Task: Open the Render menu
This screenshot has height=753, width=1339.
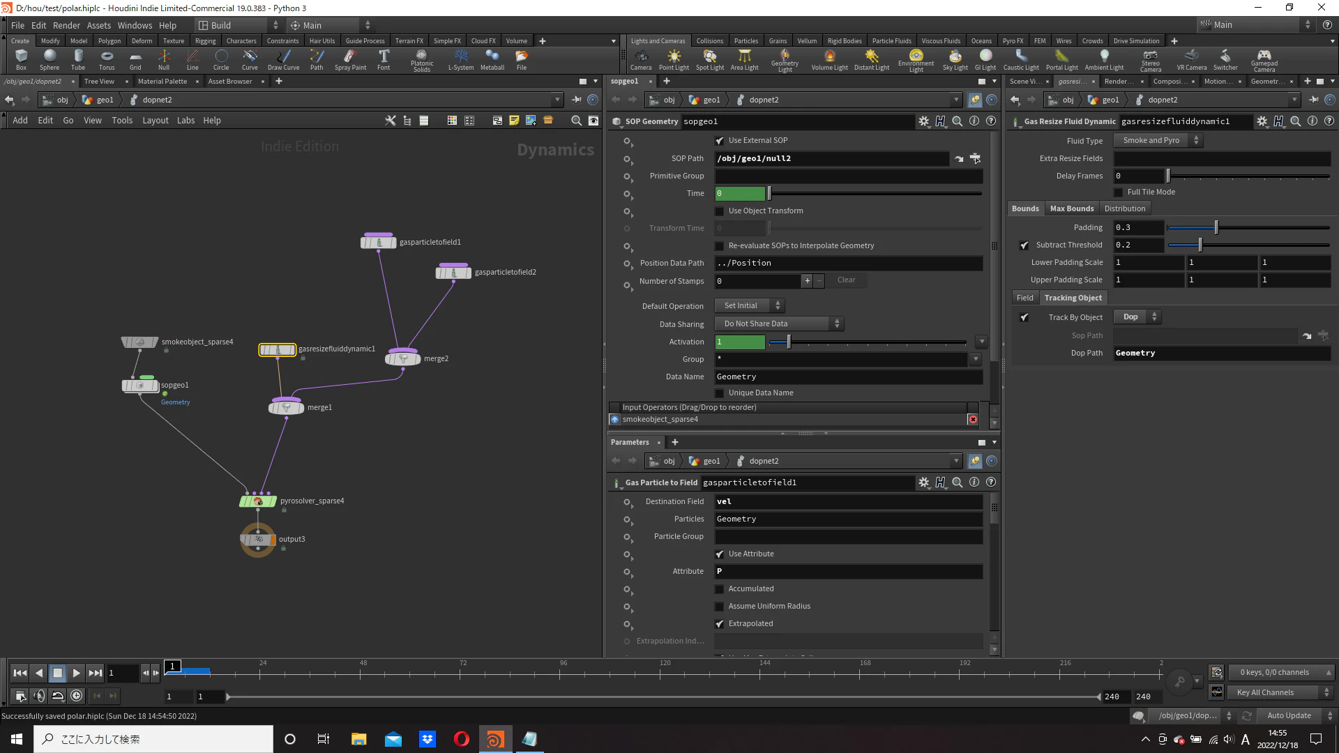Action: pos(66,25)
